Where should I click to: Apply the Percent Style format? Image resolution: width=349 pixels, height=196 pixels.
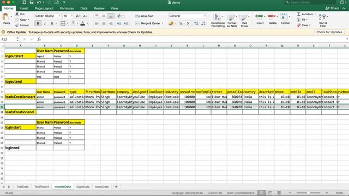coord(180,23)
